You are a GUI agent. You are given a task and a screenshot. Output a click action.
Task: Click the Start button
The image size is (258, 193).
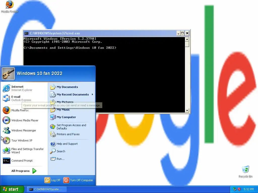[12, 189]
